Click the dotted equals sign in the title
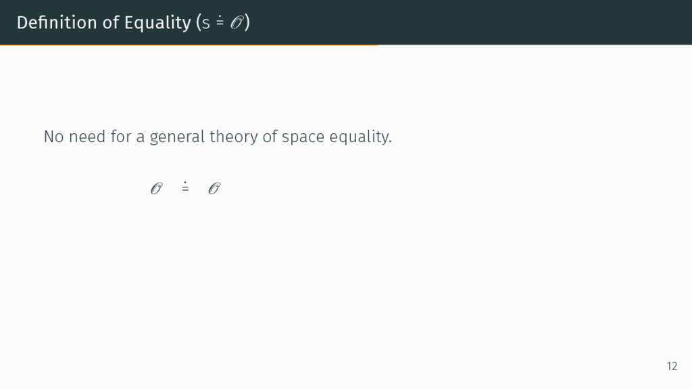692x389 pixels. coord(221,22)
